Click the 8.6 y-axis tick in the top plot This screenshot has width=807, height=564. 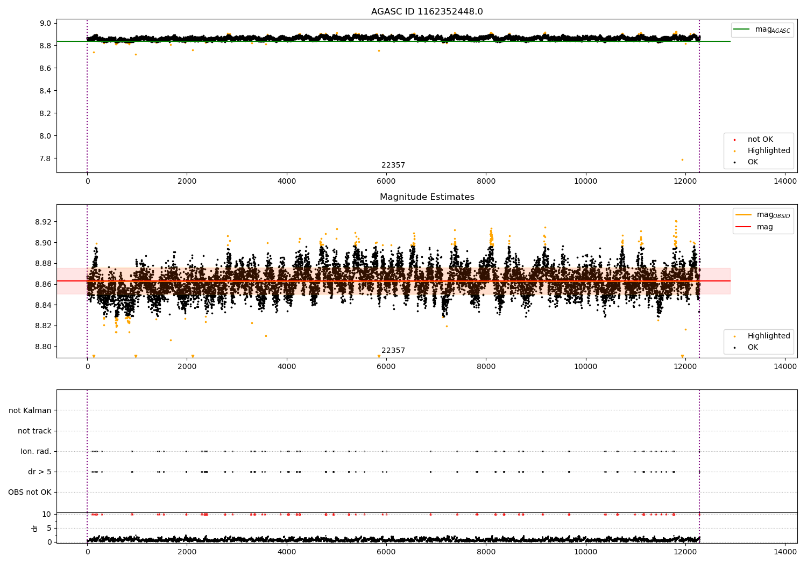click(45, 68)
